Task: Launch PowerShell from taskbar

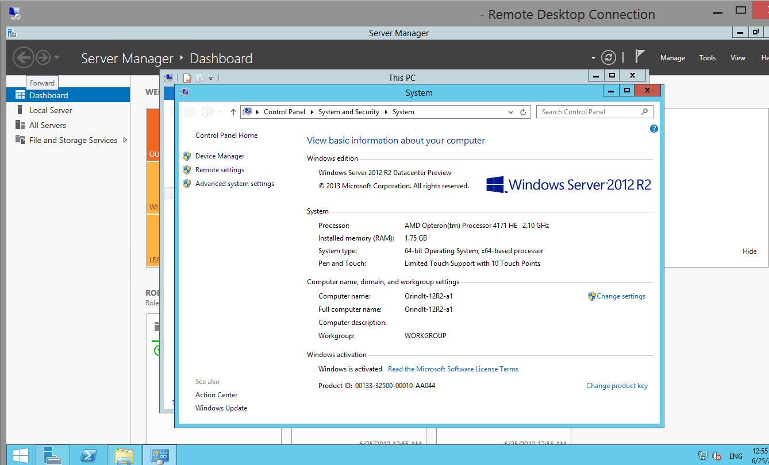Action: (88, 456)
